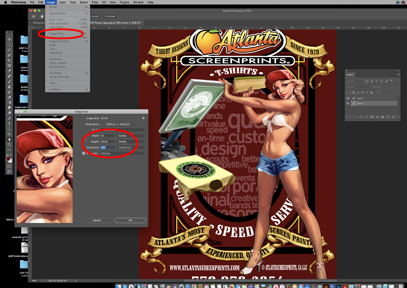407x288 pixels.
Task: Select the Rectangular Marquee tool
Action: click(x=9, y=45)
